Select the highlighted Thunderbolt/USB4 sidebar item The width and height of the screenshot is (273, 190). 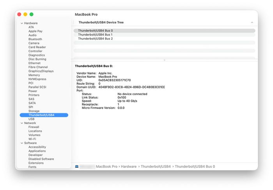click(44, 115)
